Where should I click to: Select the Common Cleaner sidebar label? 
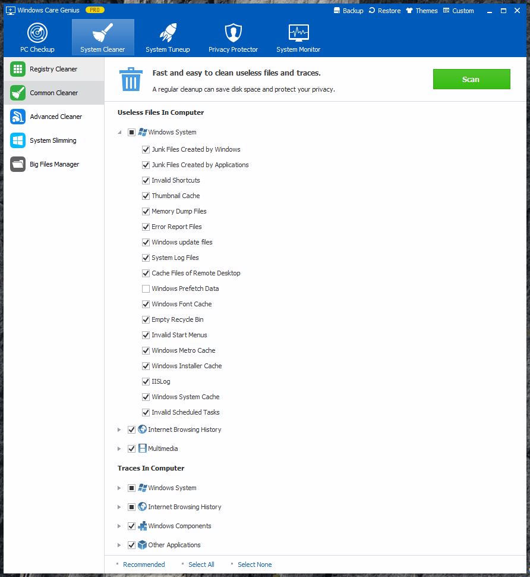pos(54,93)
